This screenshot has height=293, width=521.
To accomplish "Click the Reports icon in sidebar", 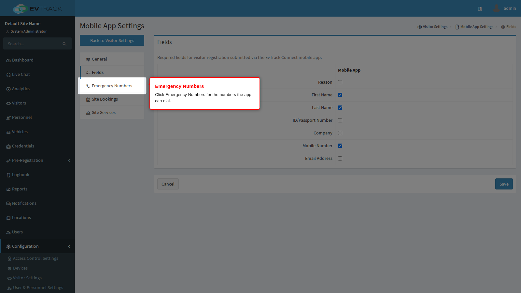I will pyautogui.click(x=8, y=189).
